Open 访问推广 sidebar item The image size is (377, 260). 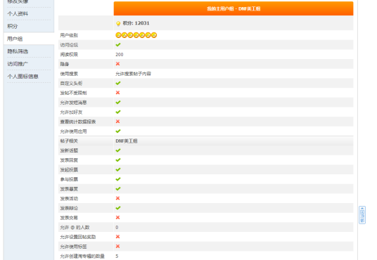(18, 64)
